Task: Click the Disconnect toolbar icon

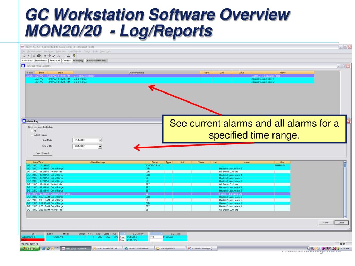Action: click(x=28, y=56)
